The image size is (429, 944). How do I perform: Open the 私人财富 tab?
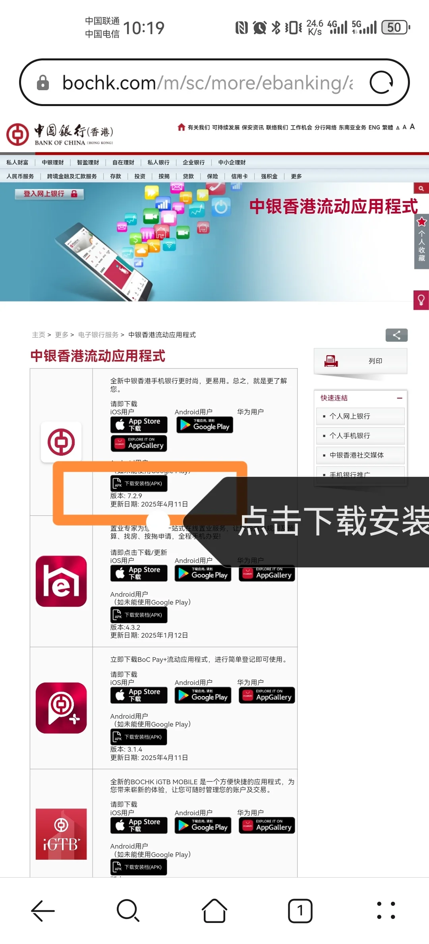pyautogui.click(x=17, y=162)
